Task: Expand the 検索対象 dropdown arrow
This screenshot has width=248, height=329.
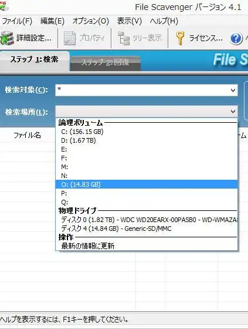Action: [233, 90]
